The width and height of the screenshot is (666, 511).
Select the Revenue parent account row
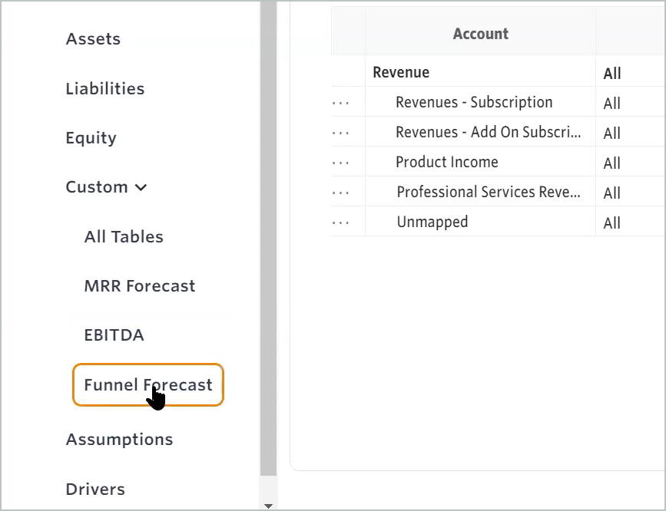tap(401, 73)
